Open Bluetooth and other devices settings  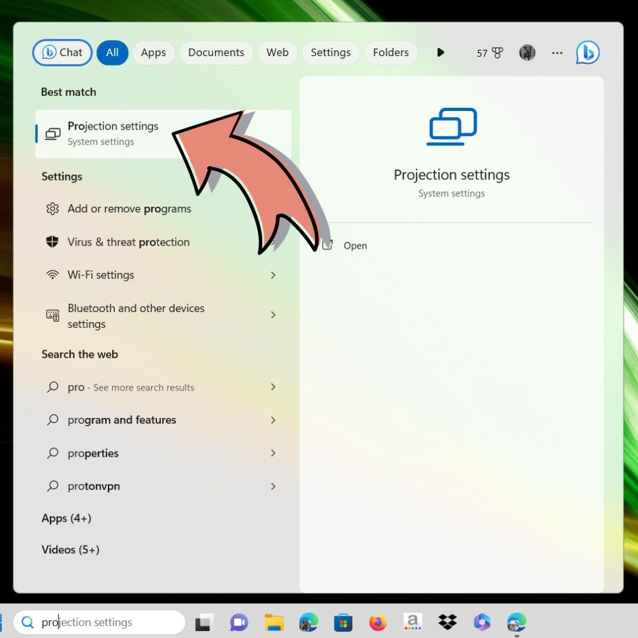[x=163, y=316]
